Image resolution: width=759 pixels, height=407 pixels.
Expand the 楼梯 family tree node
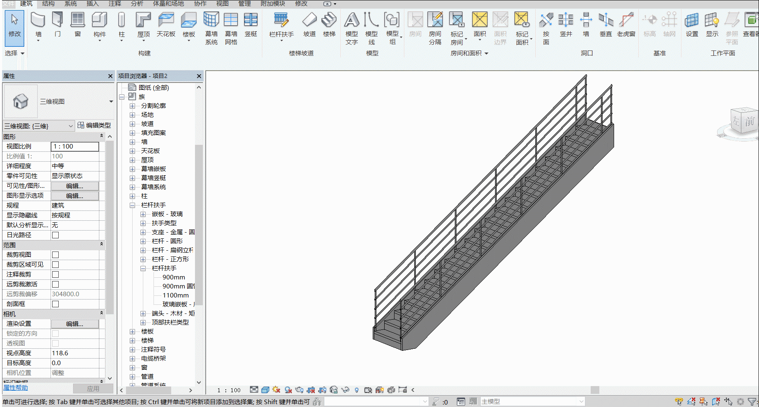[x=133, y=341]
